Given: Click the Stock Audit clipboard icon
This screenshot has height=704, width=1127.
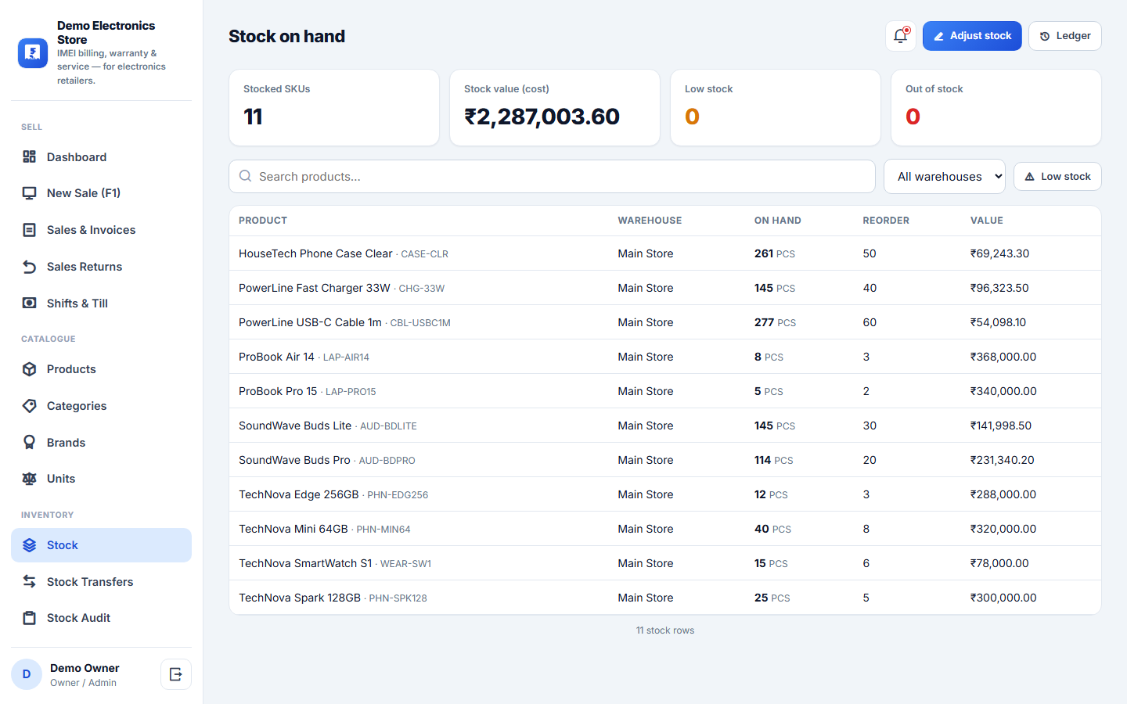Looking at the screenshot, I should click(30, 618).
